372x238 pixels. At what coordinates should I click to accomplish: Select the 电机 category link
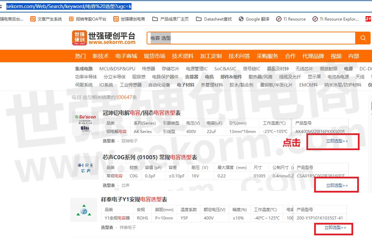click(209, 77)
